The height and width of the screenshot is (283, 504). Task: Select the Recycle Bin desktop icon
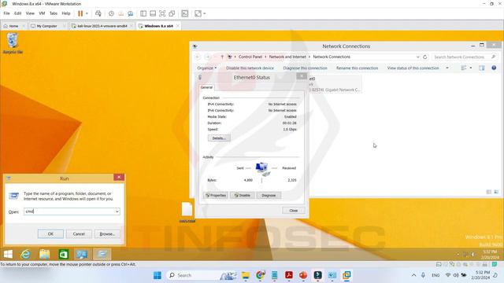pos(13,43)
